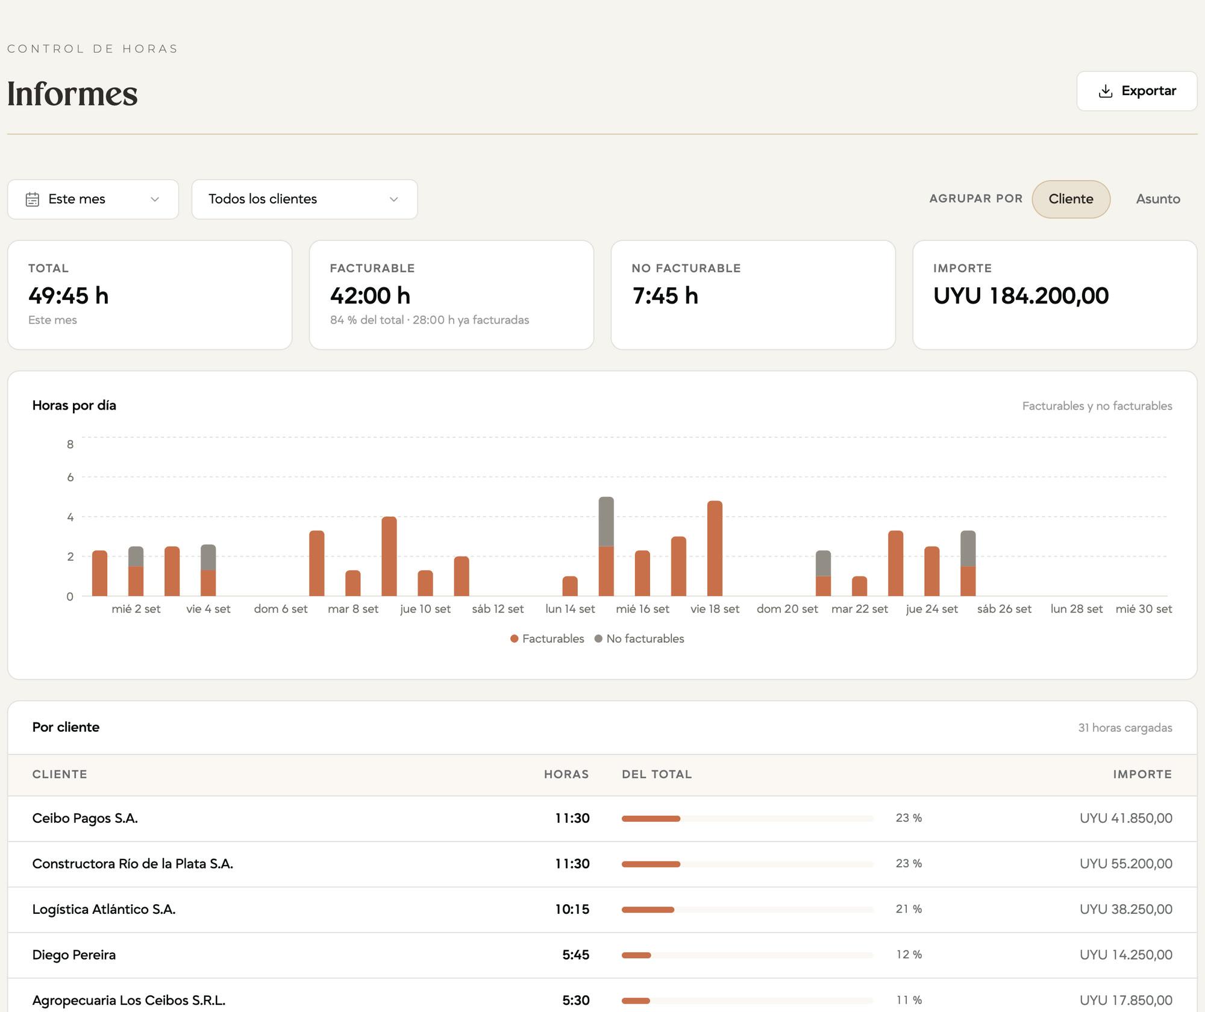
Task: Click the Diego Pereira client row
Action: pos(602,955)
